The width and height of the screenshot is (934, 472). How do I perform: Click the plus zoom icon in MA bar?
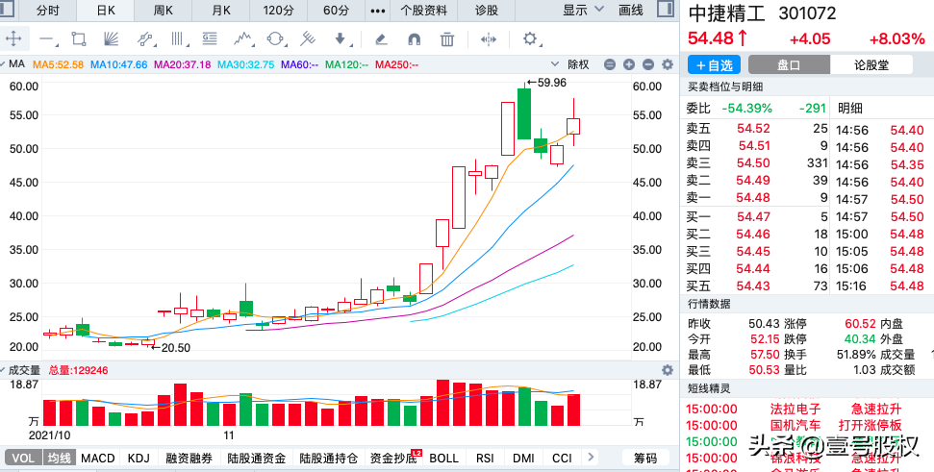coord(629,64)
